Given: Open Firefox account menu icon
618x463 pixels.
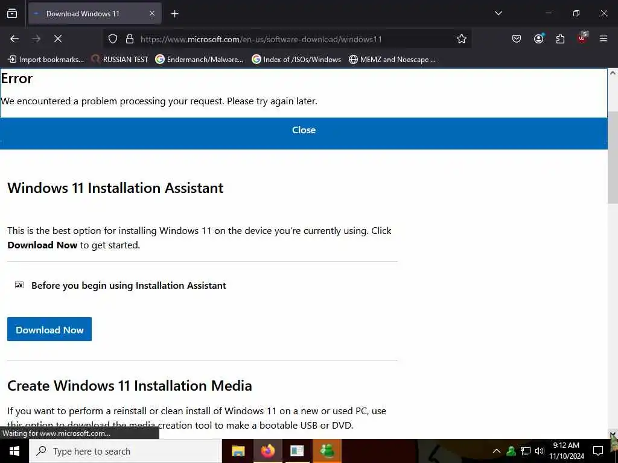Looking at the screenshot, I should [x=538, y=39].
